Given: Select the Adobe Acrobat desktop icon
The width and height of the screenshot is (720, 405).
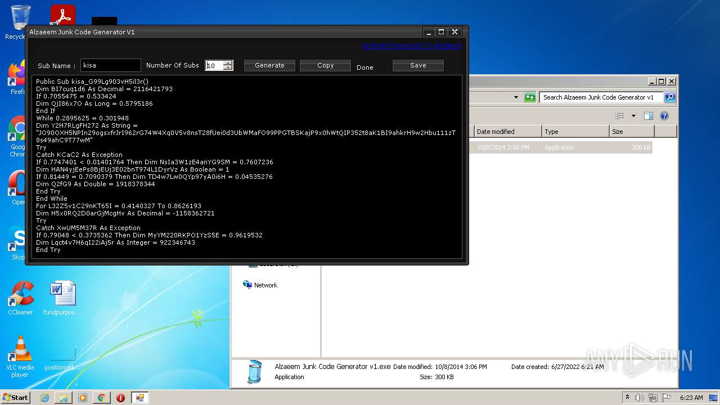Looking at the screenshot, I should 63,16.
